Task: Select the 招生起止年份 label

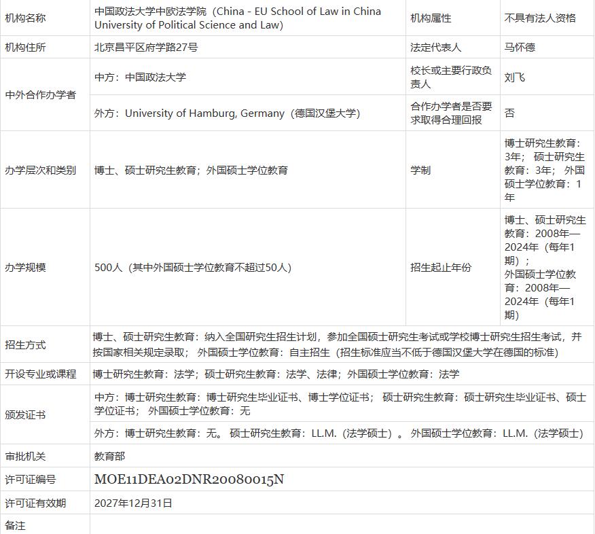Action: pos(441,267)
